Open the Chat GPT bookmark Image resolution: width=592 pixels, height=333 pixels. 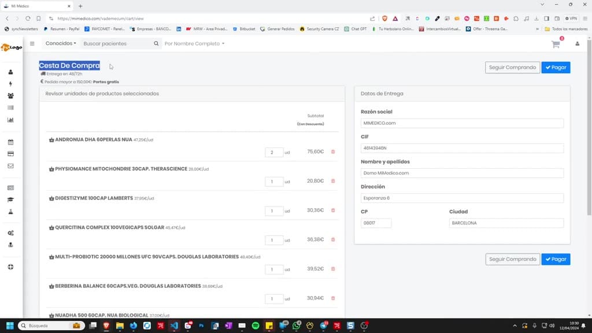(x=356, y=29)
